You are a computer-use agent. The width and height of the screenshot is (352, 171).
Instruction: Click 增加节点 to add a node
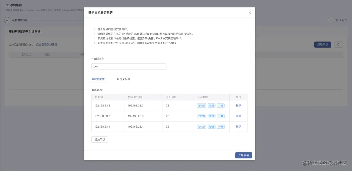(100, 139)
